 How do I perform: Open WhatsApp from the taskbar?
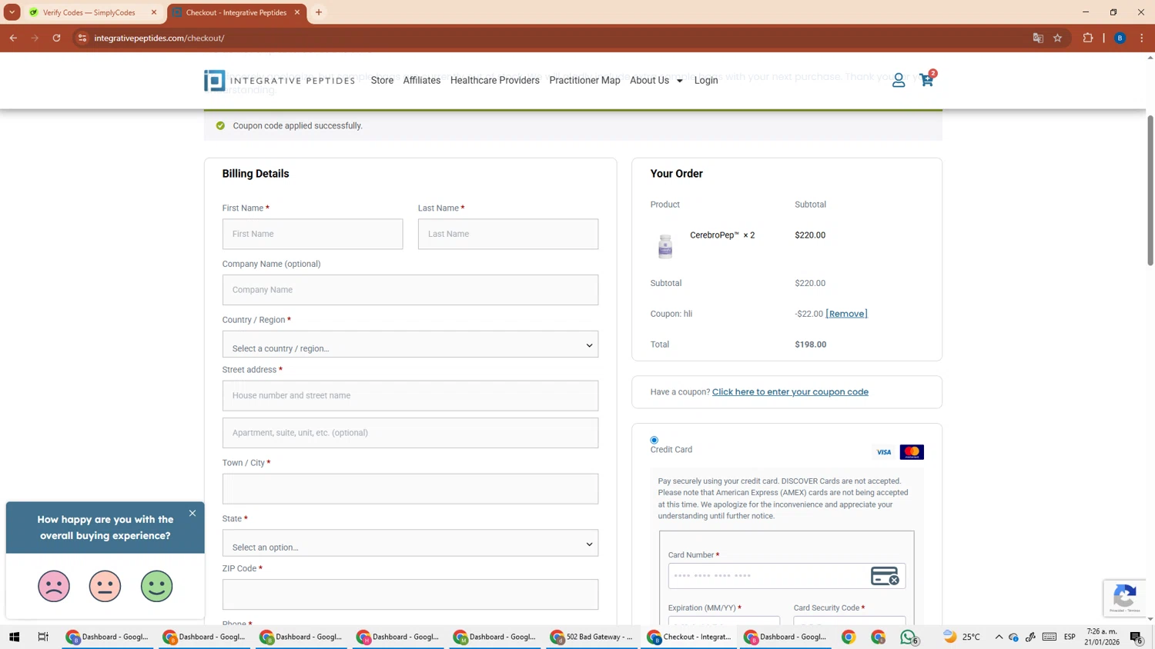(x=909, y=637)
